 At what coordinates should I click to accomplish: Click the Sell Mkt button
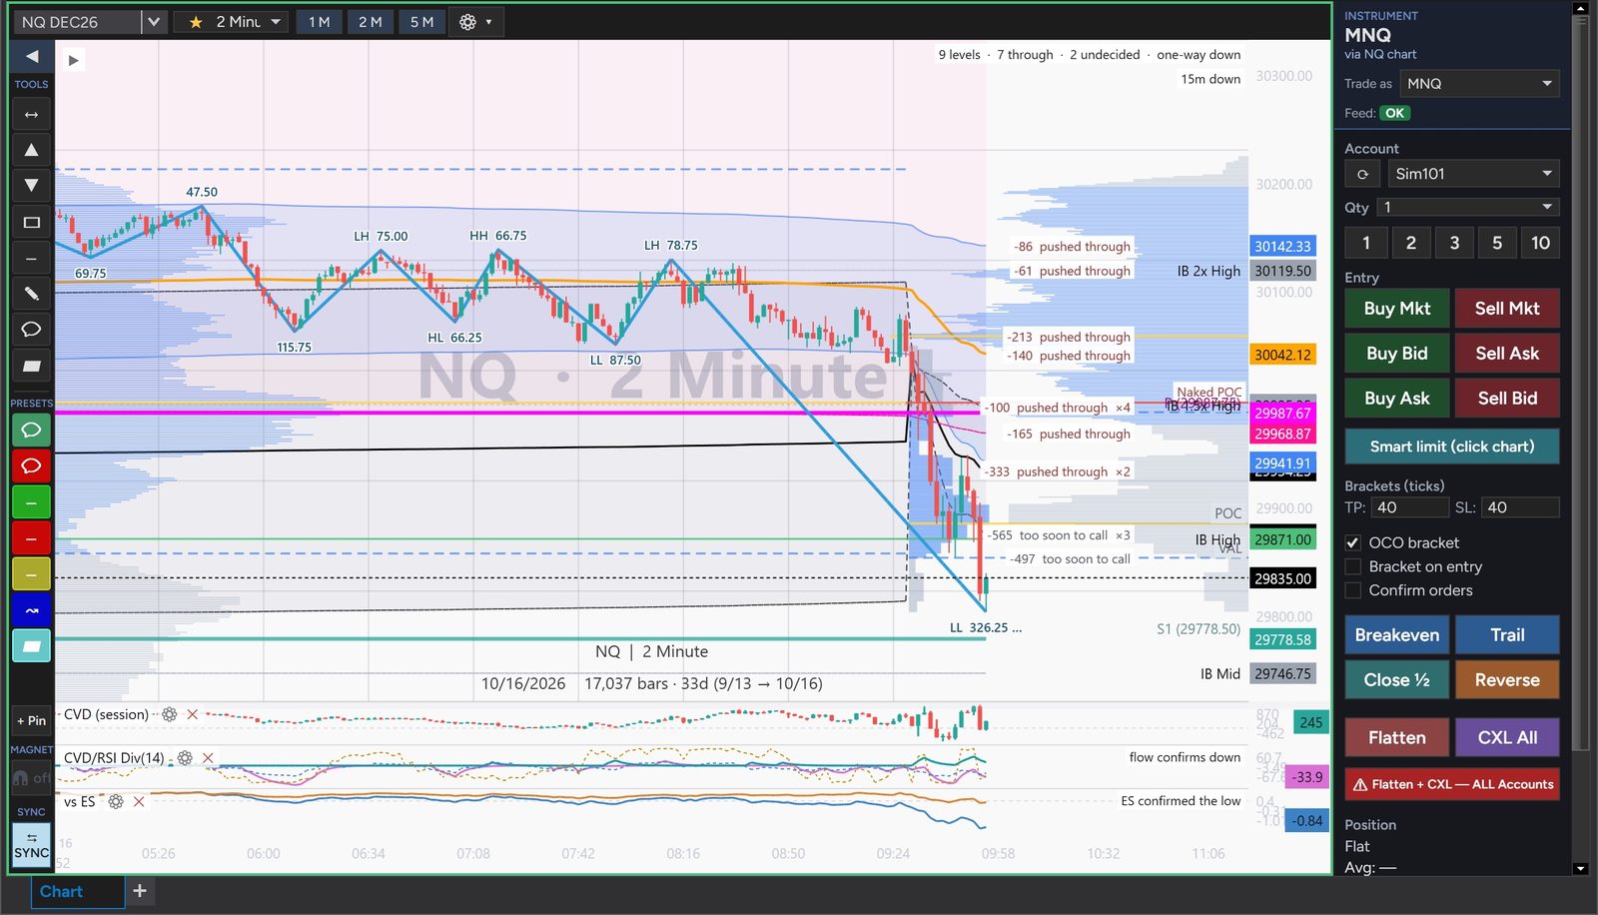[1507, 309]
